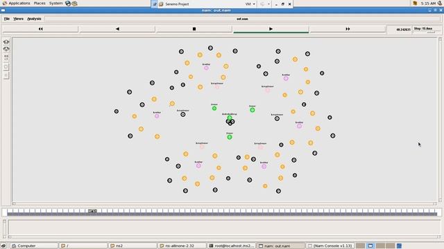Open the File menu in nam
This screenshot has height=249, width=444.
coord(6,19)
